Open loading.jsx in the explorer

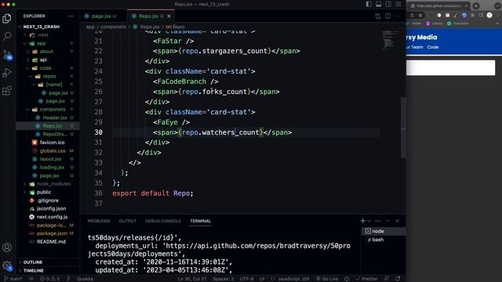click(47, 167)
